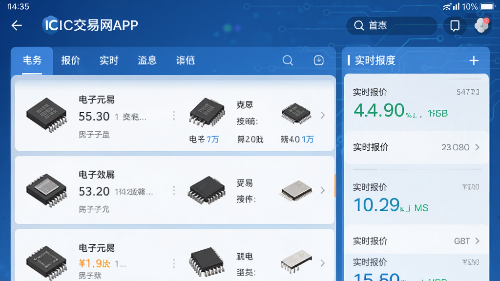Expand the 53.20 row chevron

click(x=323, y=190)
